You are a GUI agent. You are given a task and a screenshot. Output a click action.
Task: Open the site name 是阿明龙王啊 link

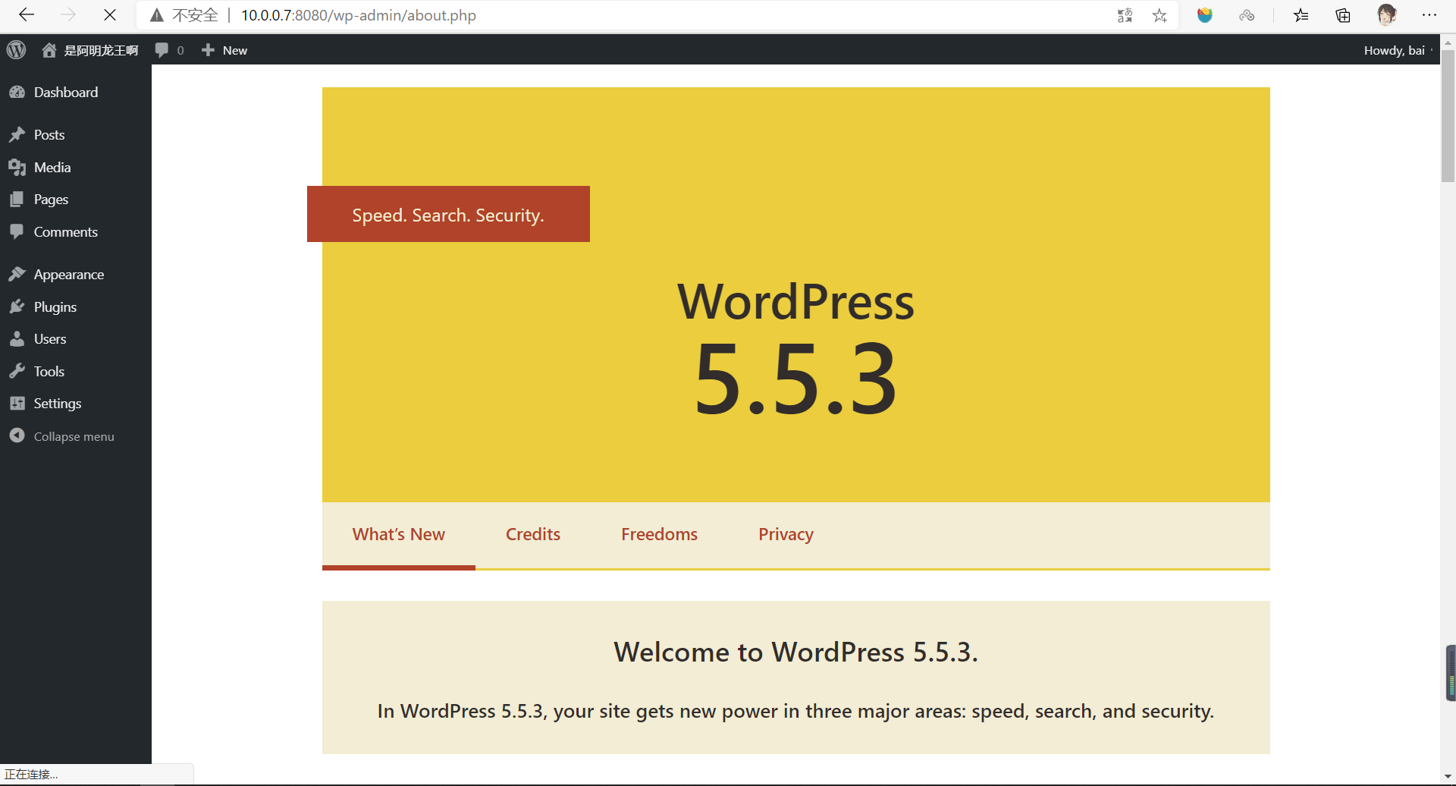(101, 50)
